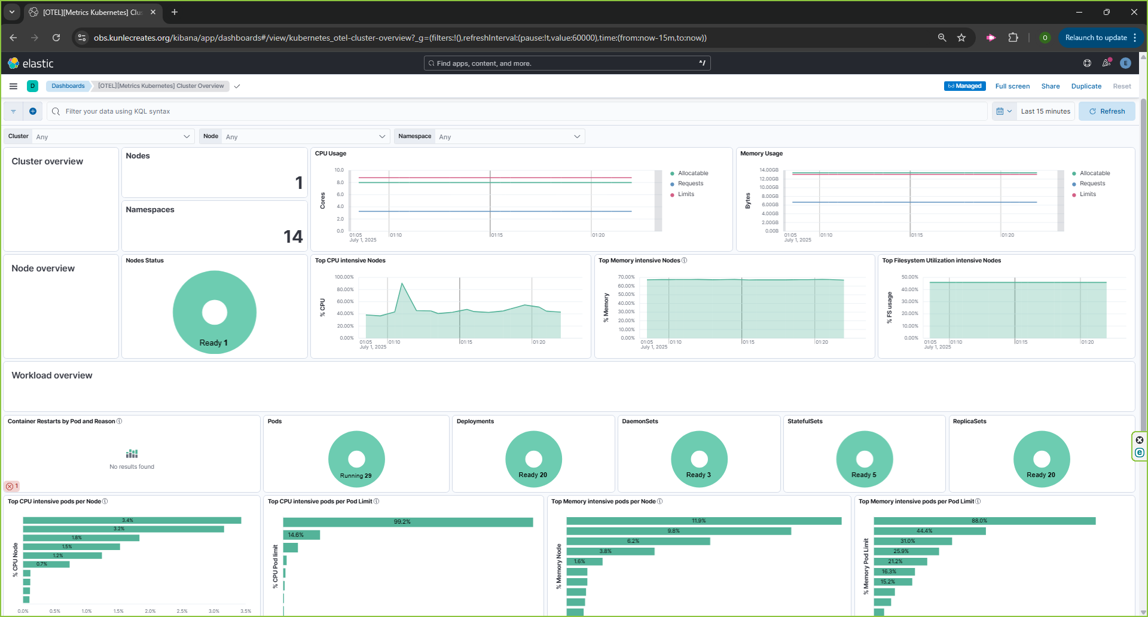Screen dimensions: 1148x617
Task: Open the filter options menu icon
Action: click(x=13, y=111)
